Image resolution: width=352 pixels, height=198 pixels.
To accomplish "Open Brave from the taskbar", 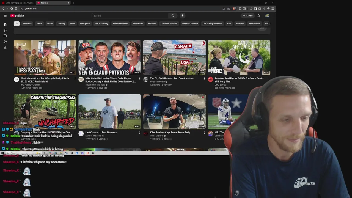I will pos(88,153).
